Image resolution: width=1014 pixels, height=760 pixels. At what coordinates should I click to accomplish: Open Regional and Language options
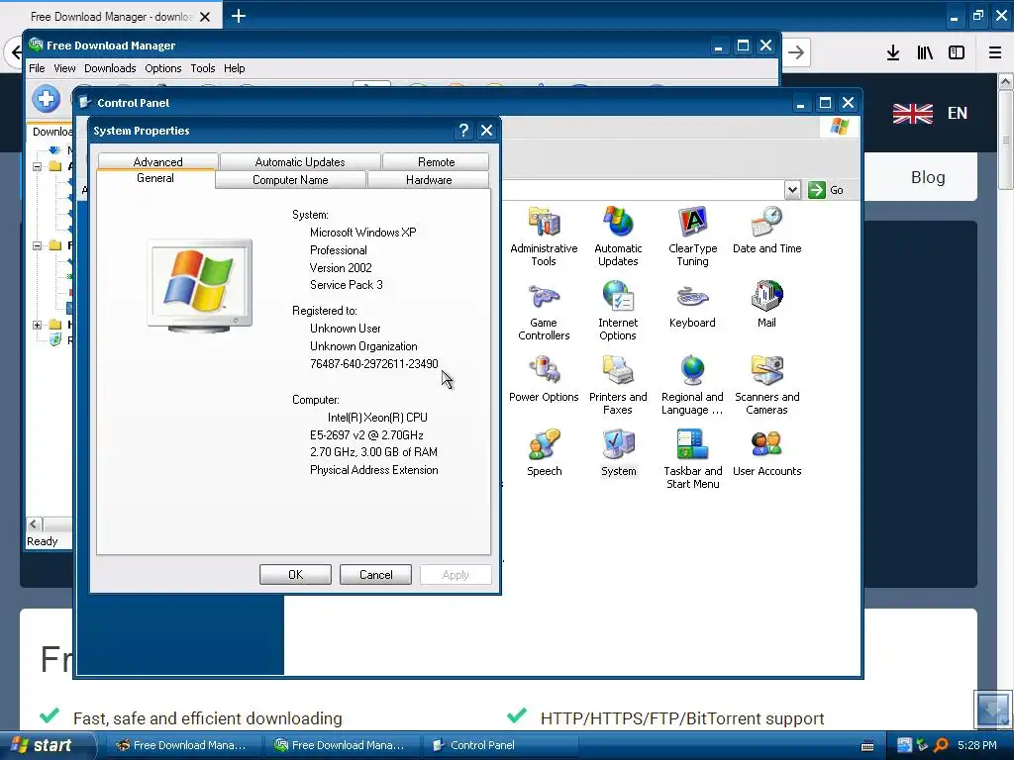tap(692, 385)
